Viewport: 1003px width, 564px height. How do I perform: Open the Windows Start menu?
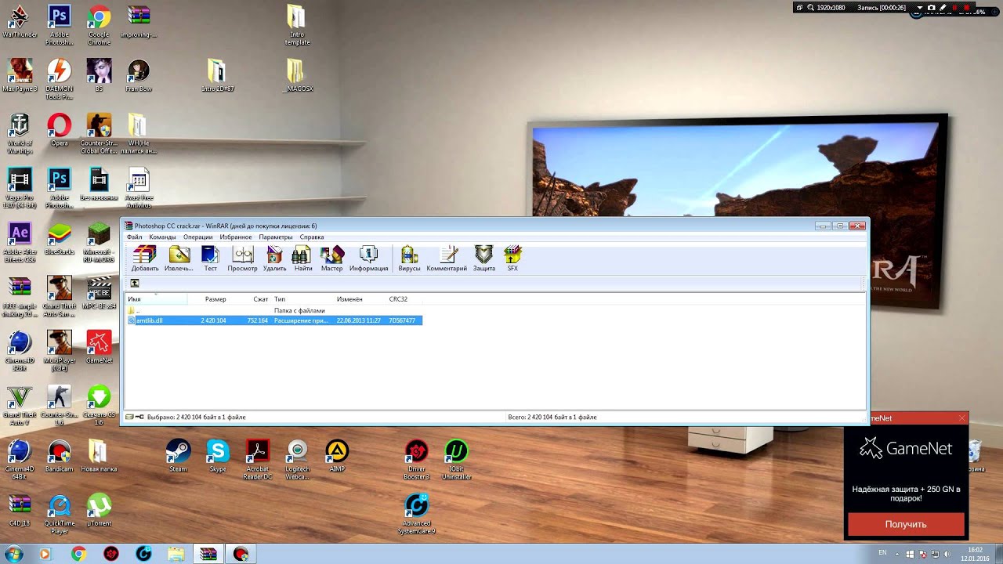[14, 554]
